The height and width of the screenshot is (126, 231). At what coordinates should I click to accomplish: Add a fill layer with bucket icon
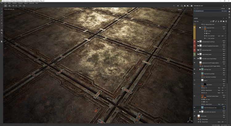point(218,21)
